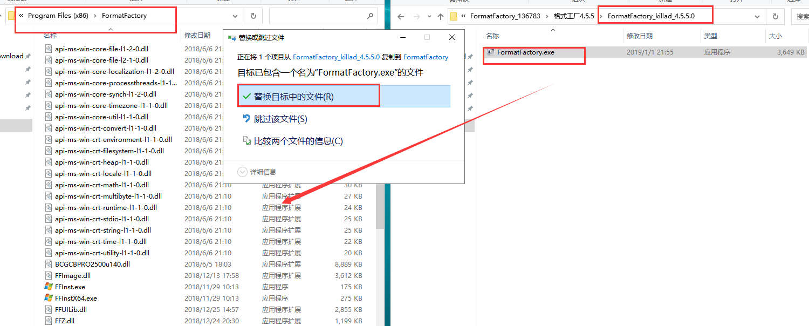The width and height of the screenshot is (809, 326).
Task: Select BCGCBPRO2500u140.dll file
Action: point(92,264)
